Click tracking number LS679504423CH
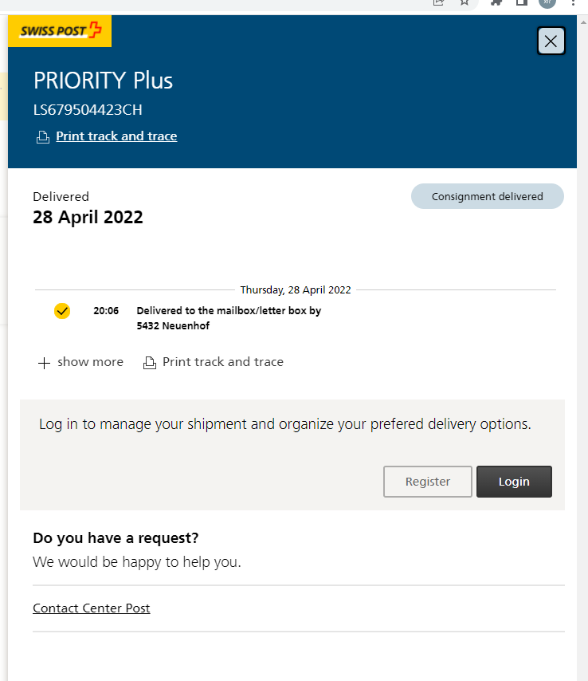 pyautogui.click(x=88, y=110)
